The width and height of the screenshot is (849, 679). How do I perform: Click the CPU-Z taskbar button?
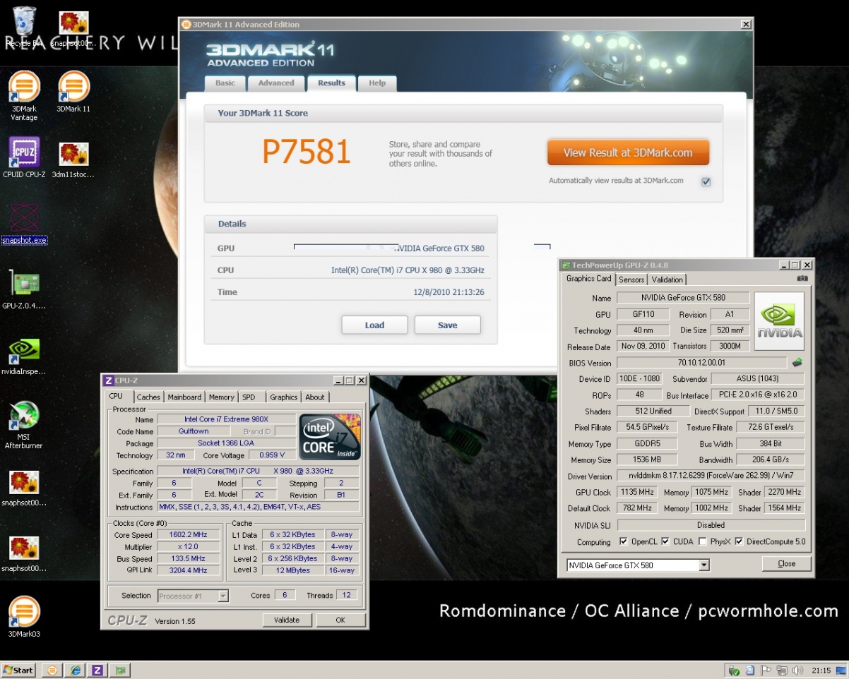click(97, 670)
